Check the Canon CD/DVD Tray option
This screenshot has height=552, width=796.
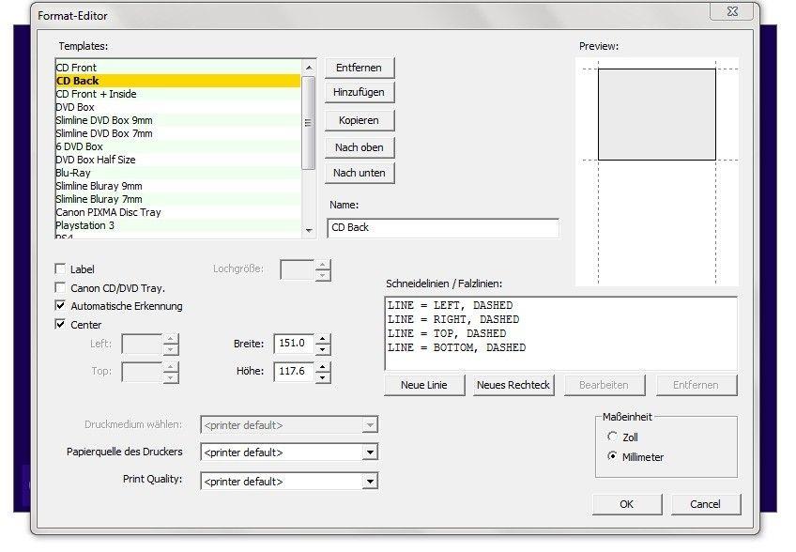pyautogui.click(x=61, y=288)
